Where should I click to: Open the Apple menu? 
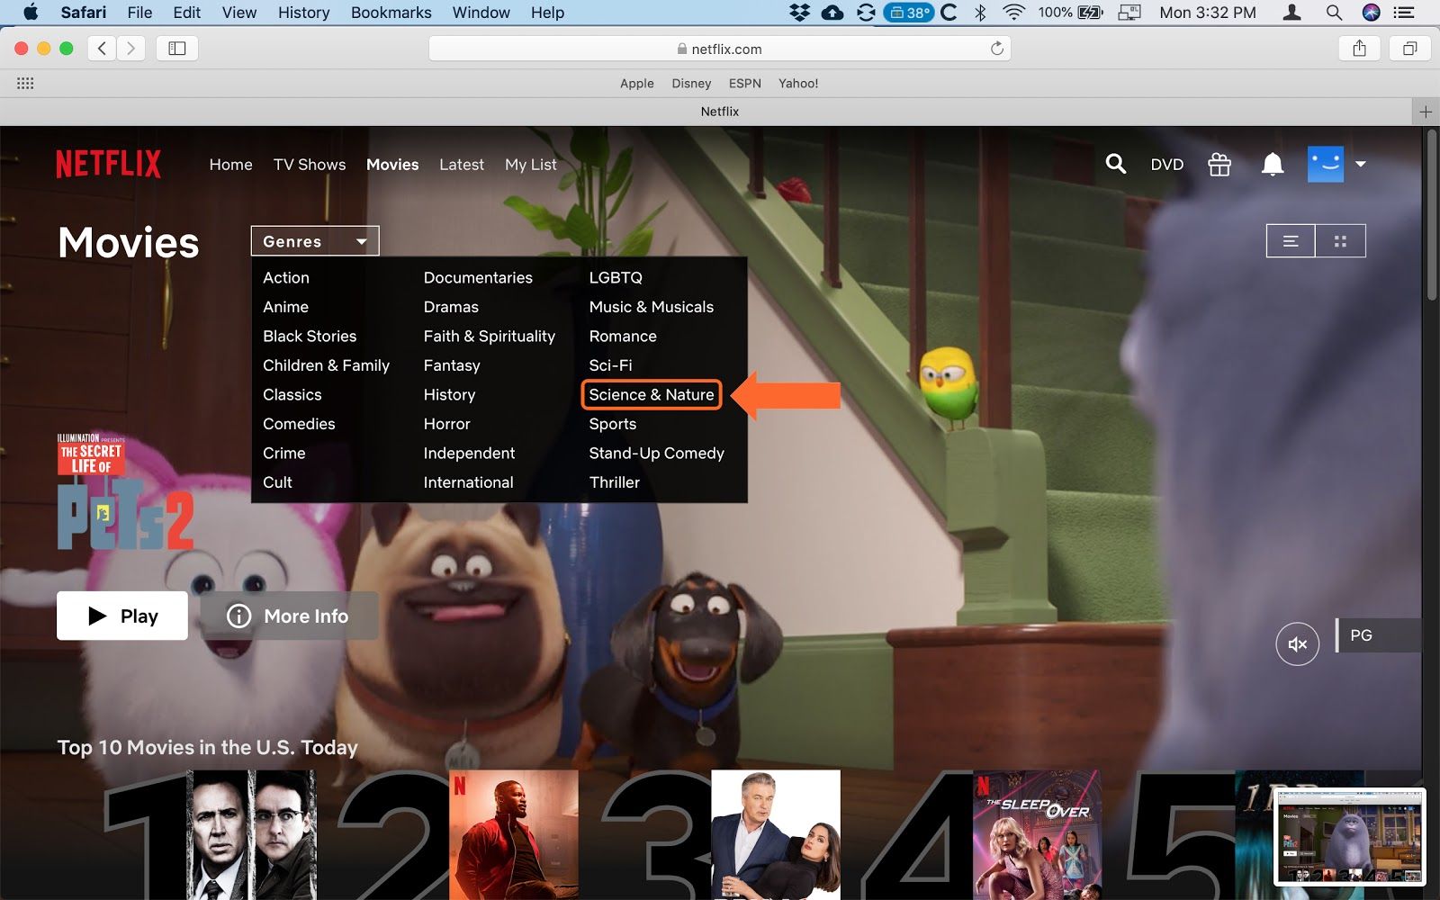click(x=31, y=13)
